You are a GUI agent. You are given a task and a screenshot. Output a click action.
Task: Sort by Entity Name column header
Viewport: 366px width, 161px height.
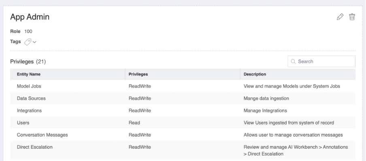(x=29, y=74)
